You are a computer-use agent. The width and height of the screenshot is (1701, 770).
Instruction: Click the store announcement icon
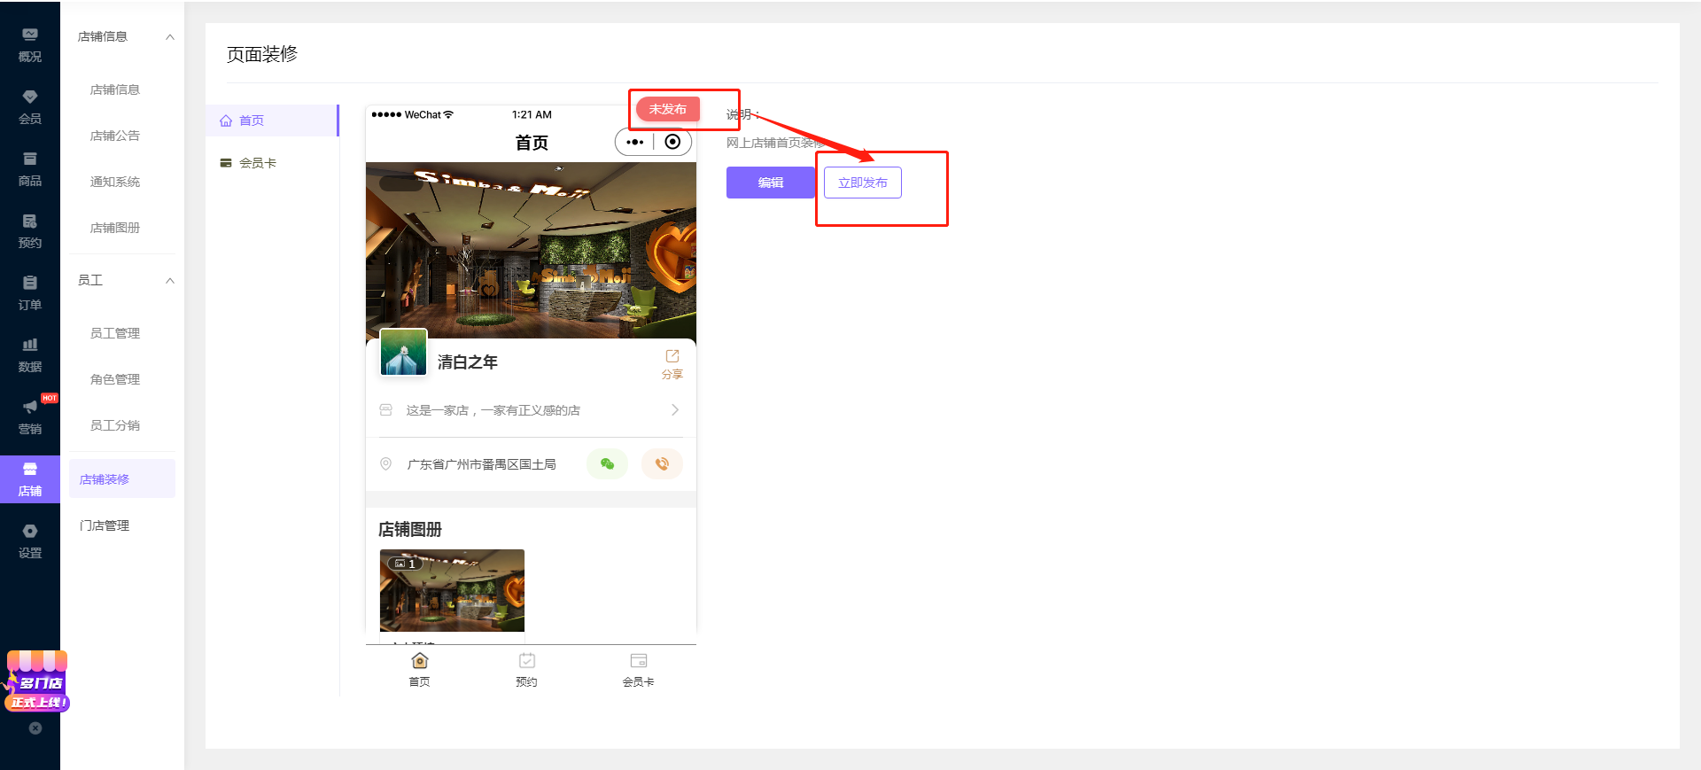pos(386,410)
